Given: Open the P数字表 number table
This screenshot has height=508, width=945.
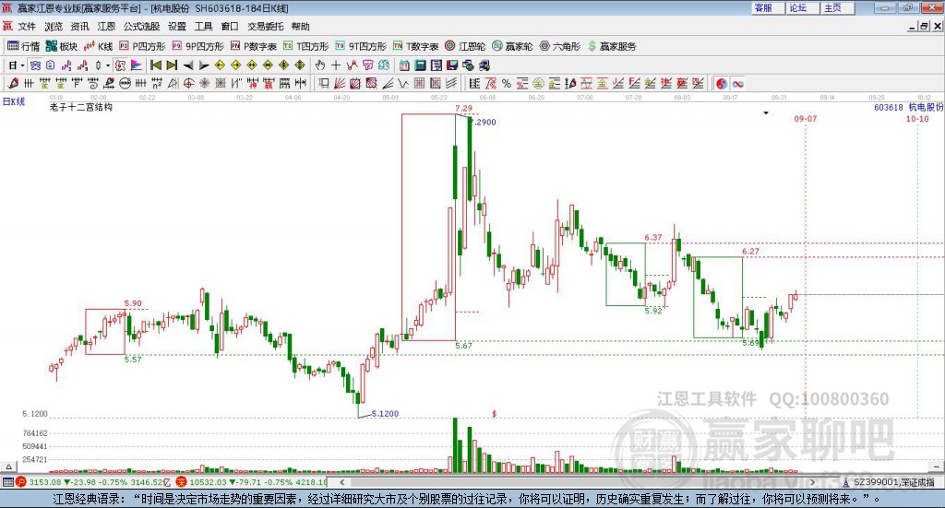Looking at the screenshot, I should pos(253,46).
